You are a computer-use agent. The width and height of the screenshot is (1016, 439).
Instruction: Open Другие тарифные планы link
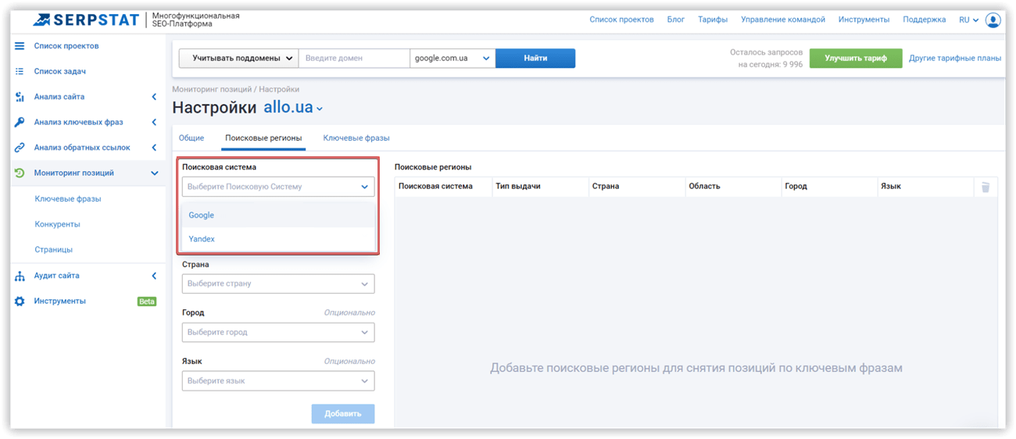pyautogui.click(x=955, y=58)
